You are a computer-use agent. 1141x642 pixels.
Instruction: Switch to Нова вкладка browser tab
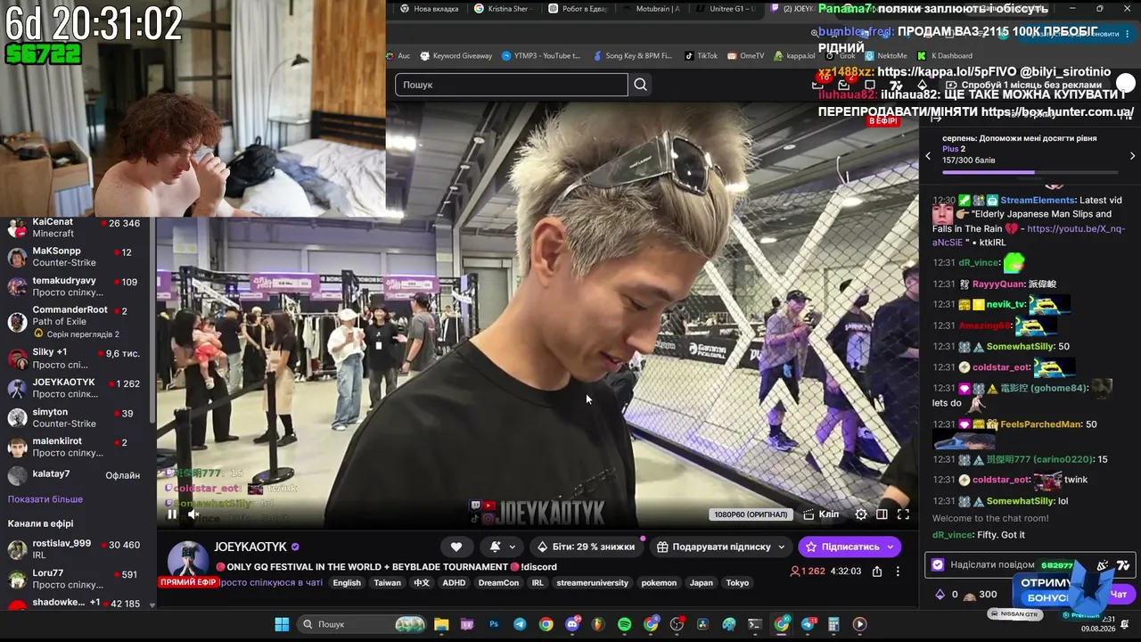pos(430,9)
